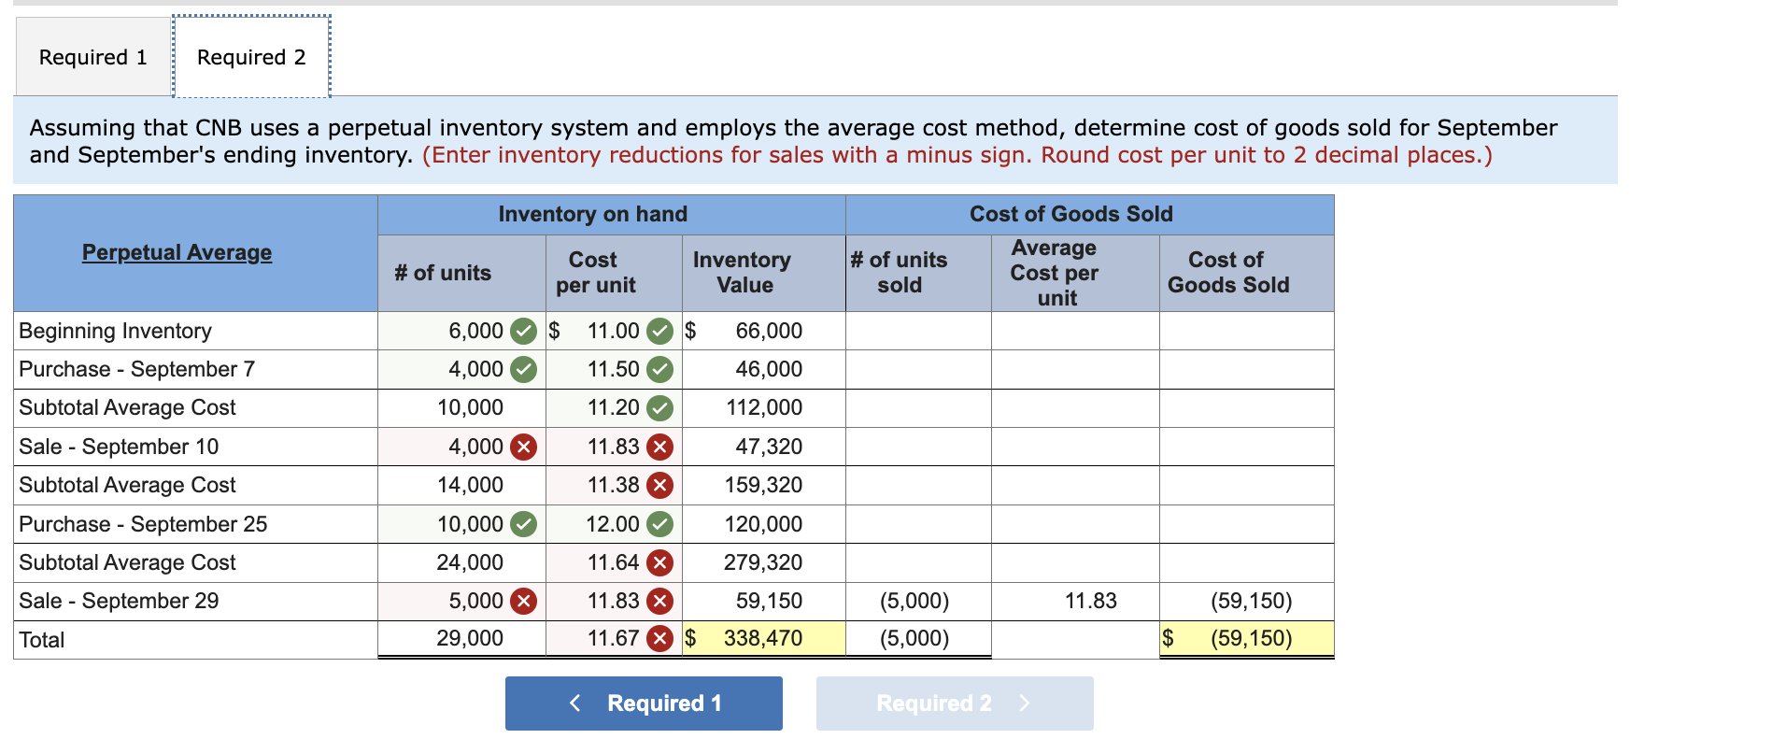Click the 24,000 units subtotal cell
Viewport: 1786px width, 753px height.
point(461,562)
